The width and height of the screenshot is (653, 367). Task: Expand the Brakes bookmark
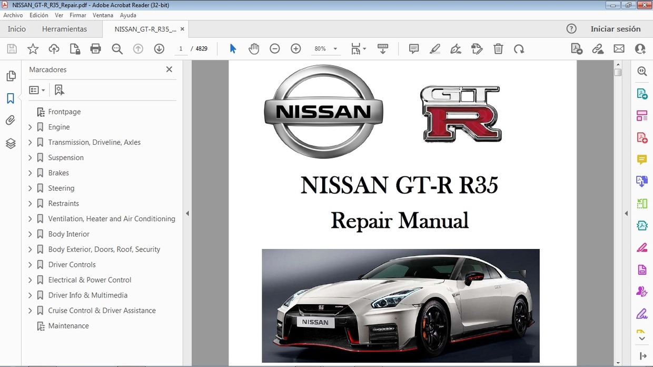(30, 173)
